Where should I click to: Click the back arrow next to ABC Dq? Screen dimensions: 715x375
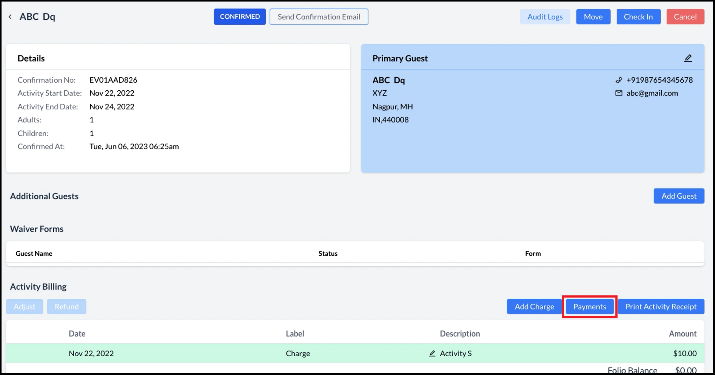pyautogui.click(x=10, y=17)
